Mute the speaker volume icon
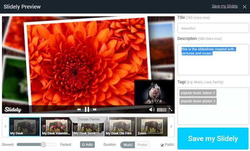Viewport: 250px width, 151px height. coord(152,110)
